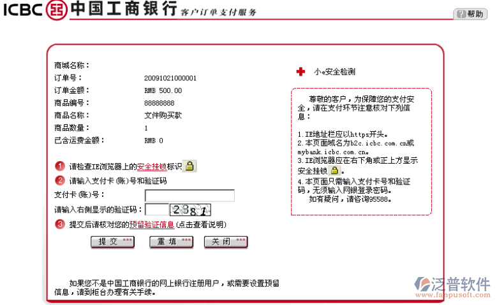Click the 如有疑问,请咨询95588 text

350,199
